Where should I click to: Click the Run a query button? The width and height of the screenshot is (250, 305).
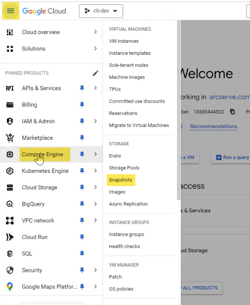(x=232, y=157)
